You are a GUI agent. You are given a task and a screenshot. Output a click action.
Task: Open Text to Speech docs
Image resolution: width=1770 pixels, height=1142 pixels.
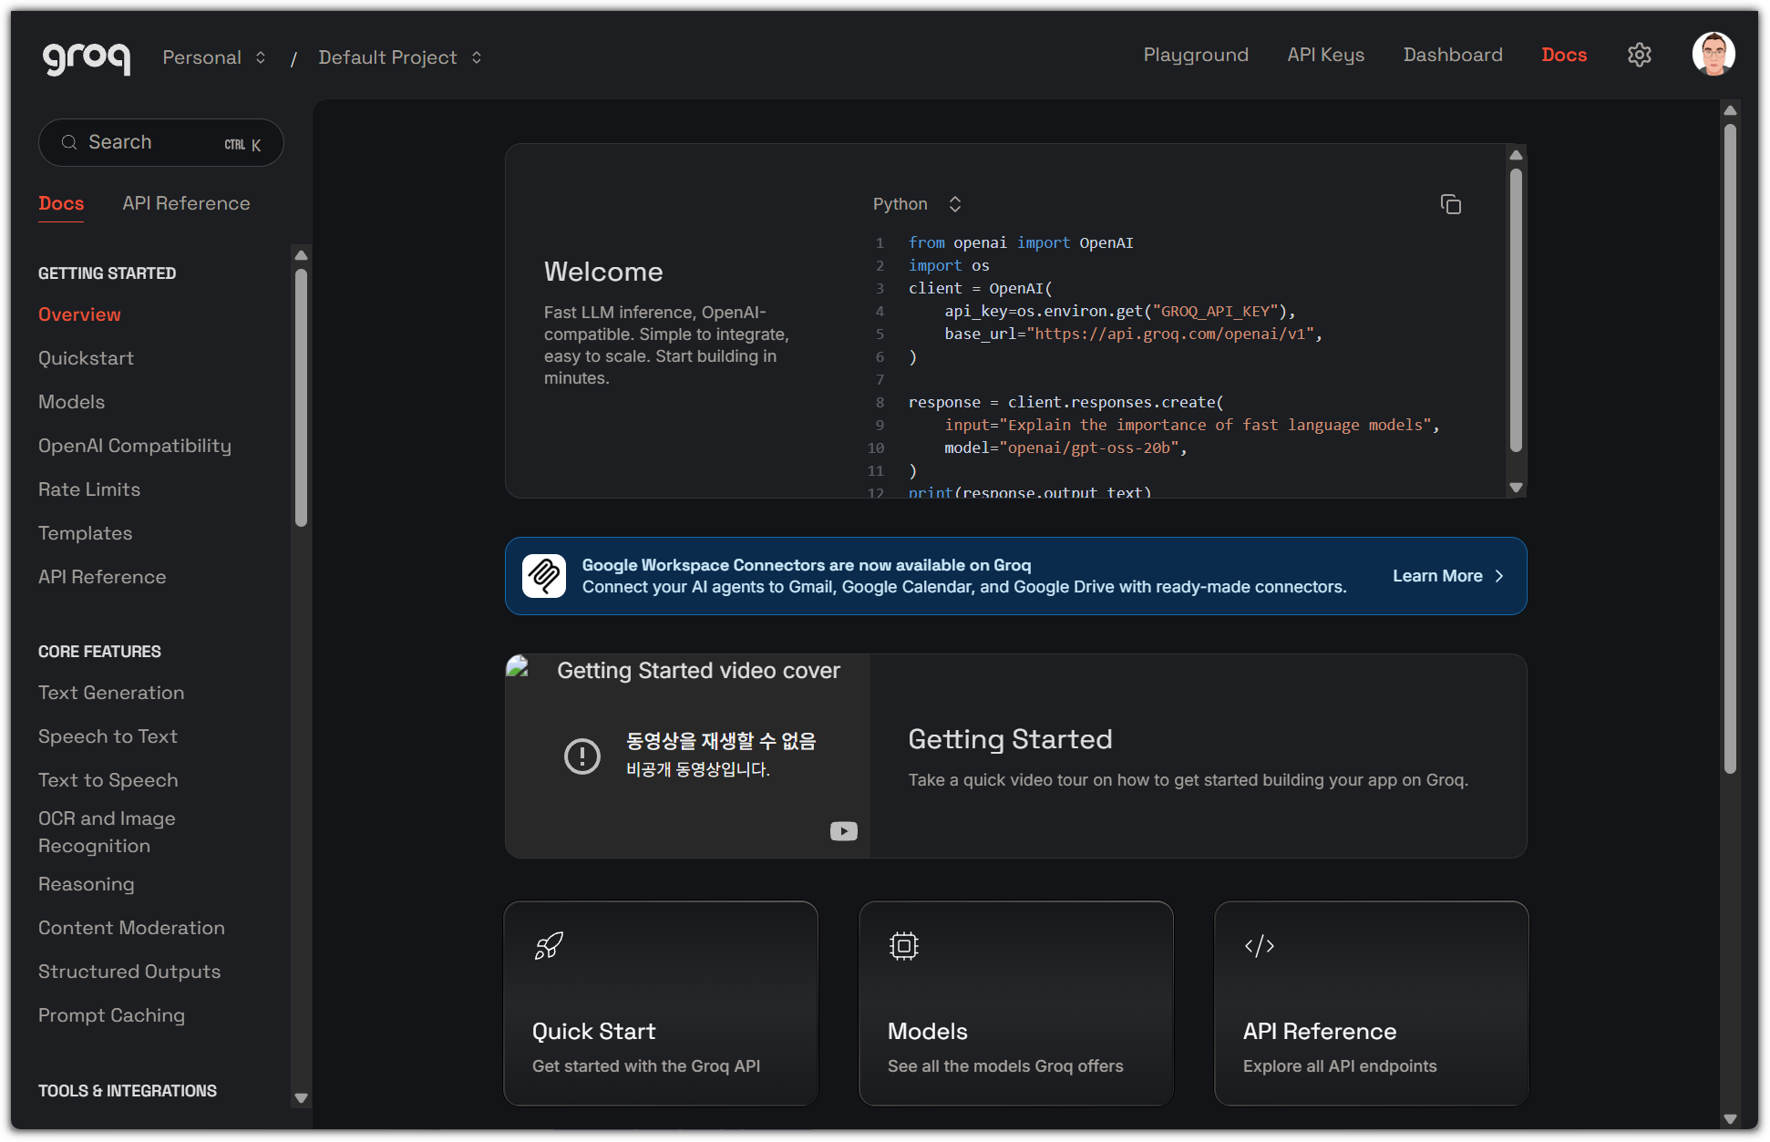click(108, 780)
